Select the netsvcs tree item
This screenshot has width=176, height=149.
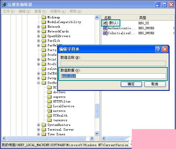59,111
